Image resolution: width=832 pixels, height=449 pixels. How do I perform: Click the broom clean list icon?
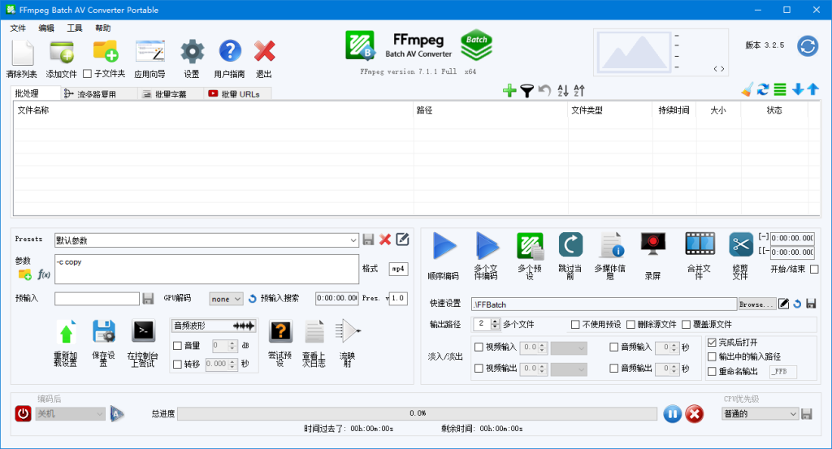pos(747,89)
